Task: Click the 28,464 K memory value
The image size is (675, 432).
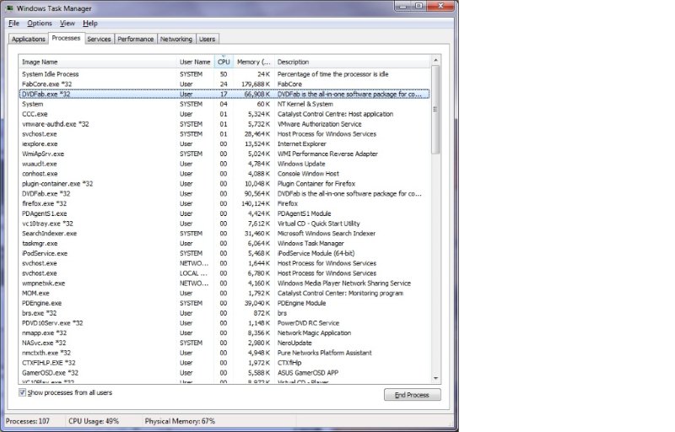Action: pyautogui.click(x=257, y=134)
